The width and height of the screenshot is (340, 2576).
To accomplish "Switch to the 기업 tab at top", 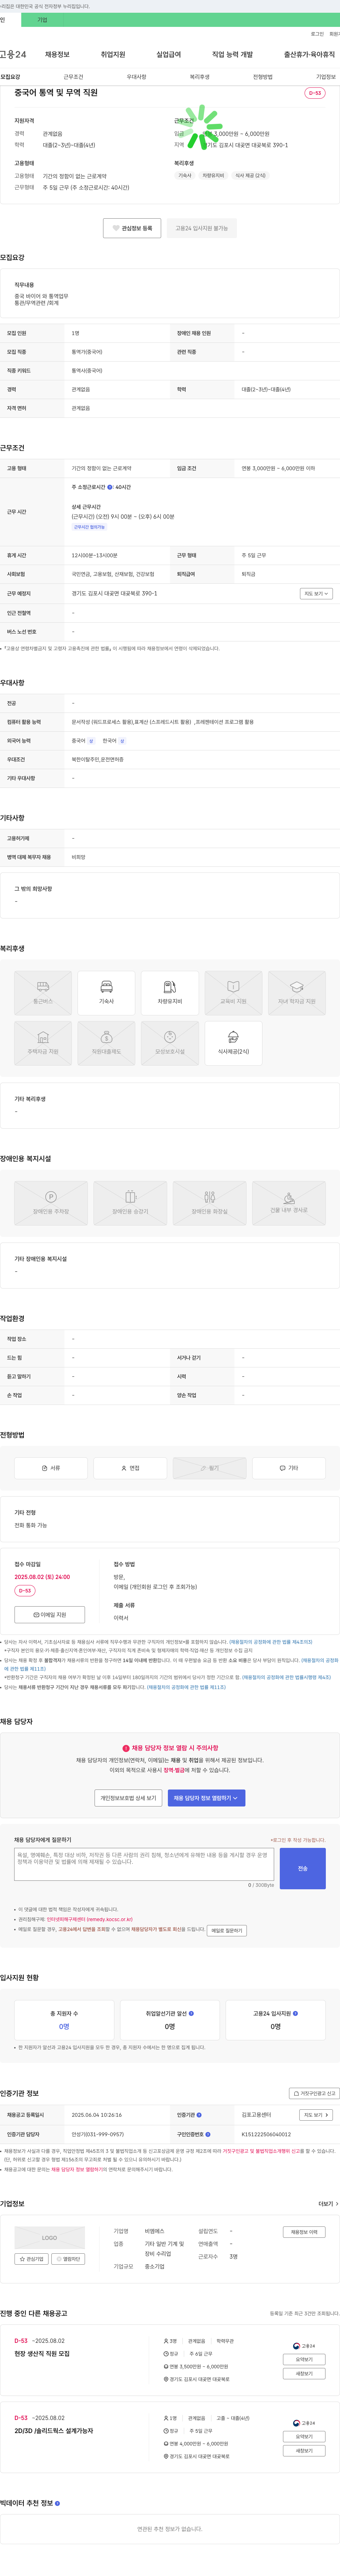I will coord(42,20).
